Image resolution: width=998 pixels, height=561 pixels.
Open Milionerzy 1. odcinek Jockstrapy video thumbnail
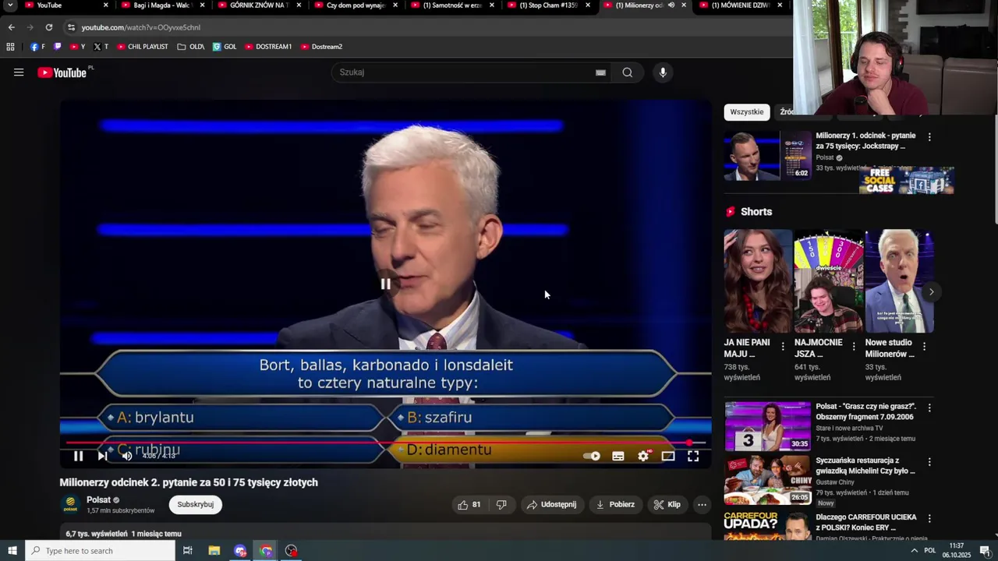(768, 156)
